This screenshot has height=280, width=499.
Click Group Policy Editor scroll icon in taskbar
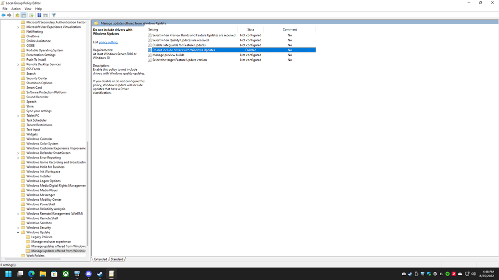(111, 274)
